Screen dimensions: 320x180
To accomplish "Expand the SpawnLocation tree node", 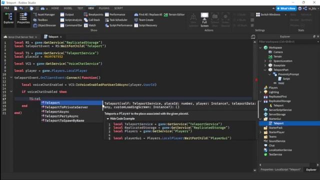I will click(x=265, y=61).
